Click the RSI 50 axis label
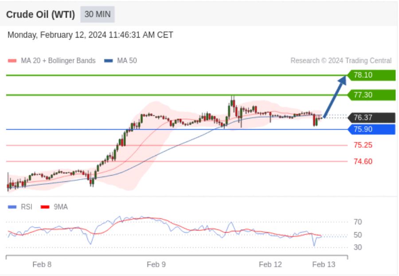 (358, 235)
